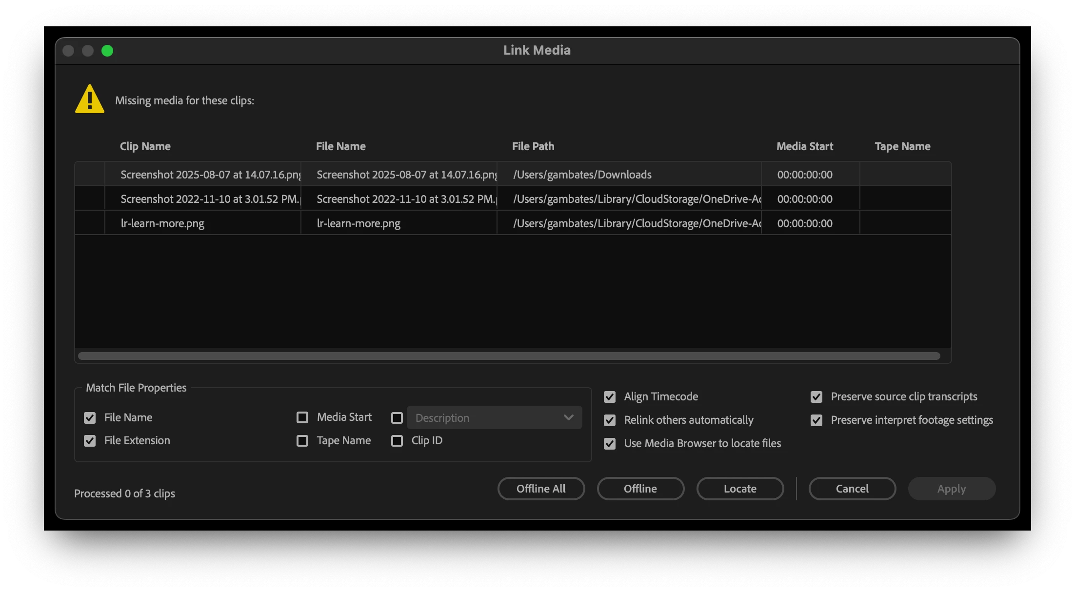Enable the Tape Name checkbox
Image resolution: width=1075 pixels, height=592 pixels.
click(302, 440)
